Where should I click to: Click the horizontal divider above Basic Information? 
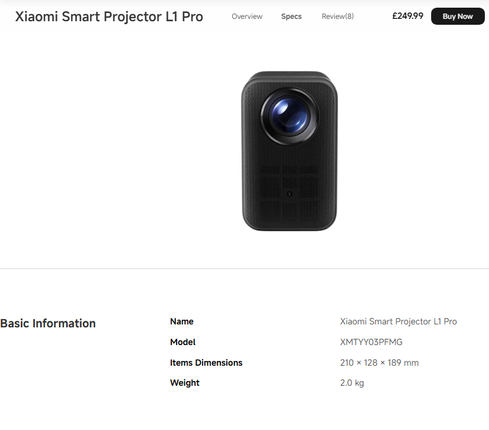[244, 268]
